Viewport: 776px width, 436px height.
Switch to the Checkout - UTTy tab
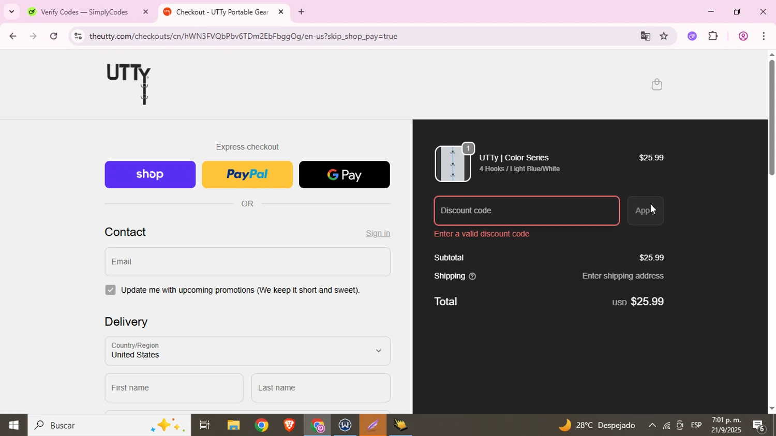222,12
